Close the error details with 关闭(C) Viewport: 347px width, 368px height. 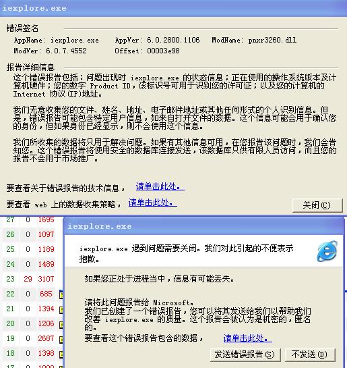[x=317, y=205]
